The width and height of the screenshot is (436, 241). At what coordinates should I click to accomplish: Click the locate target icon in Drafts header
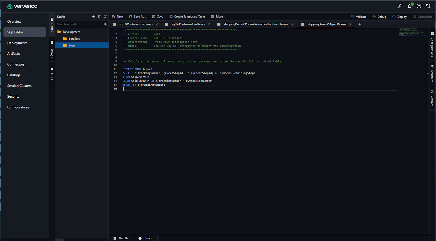coord(93,17)
